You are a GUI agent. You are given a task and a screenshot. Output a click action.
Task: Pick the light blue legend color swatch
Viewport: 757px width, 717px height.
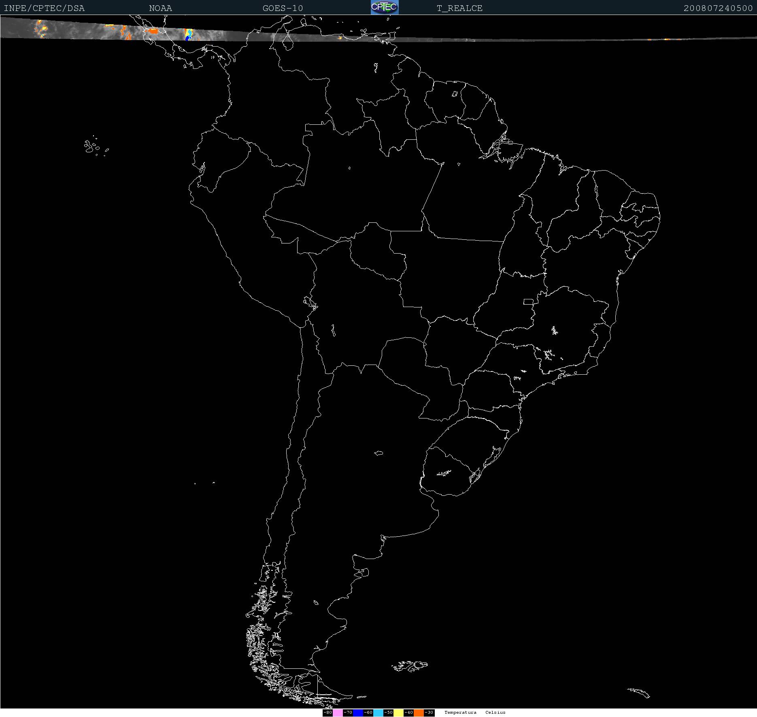tap(378, 713)
